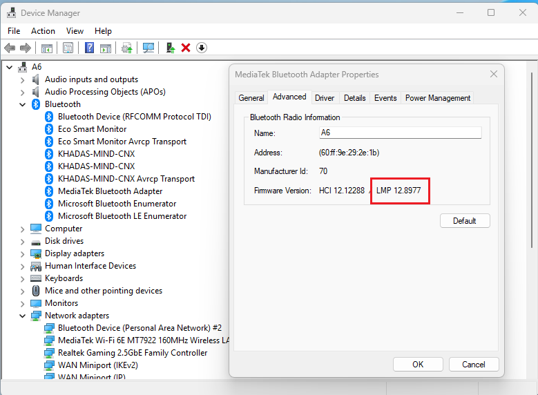Expand Audio inputs and outputs
This screenshot has width=538, height=395.
[x=23, y=80]
